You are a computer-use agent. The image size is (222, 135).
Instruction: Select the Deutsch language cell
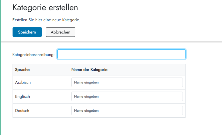pos(22,110)
